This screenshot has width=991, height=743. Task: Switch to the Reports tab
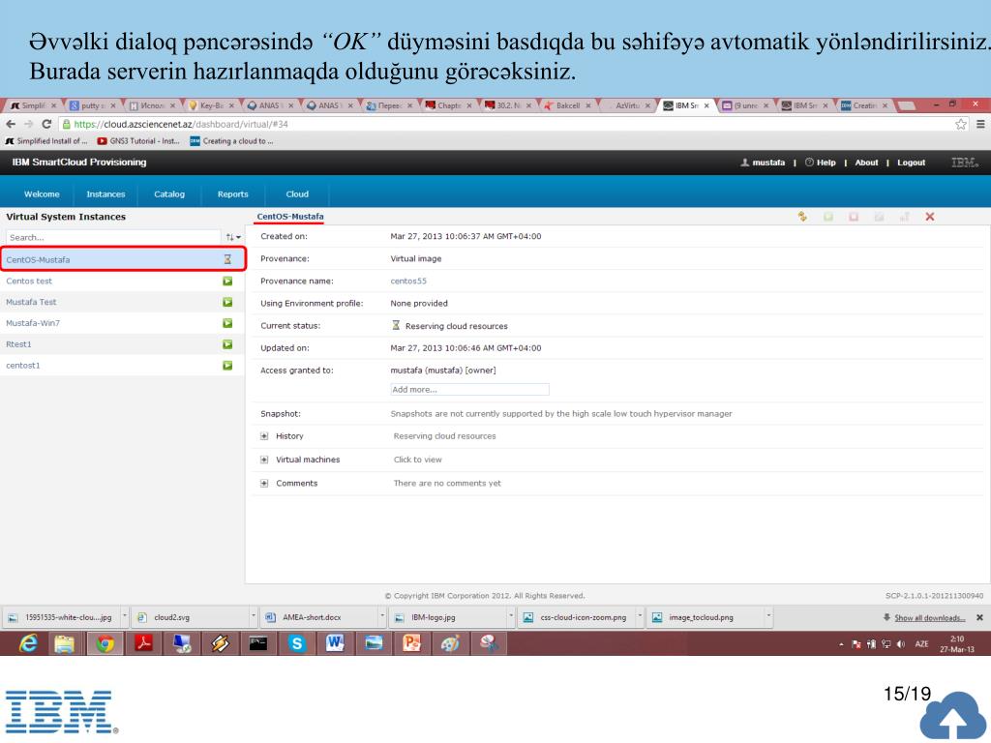(232, 193)
